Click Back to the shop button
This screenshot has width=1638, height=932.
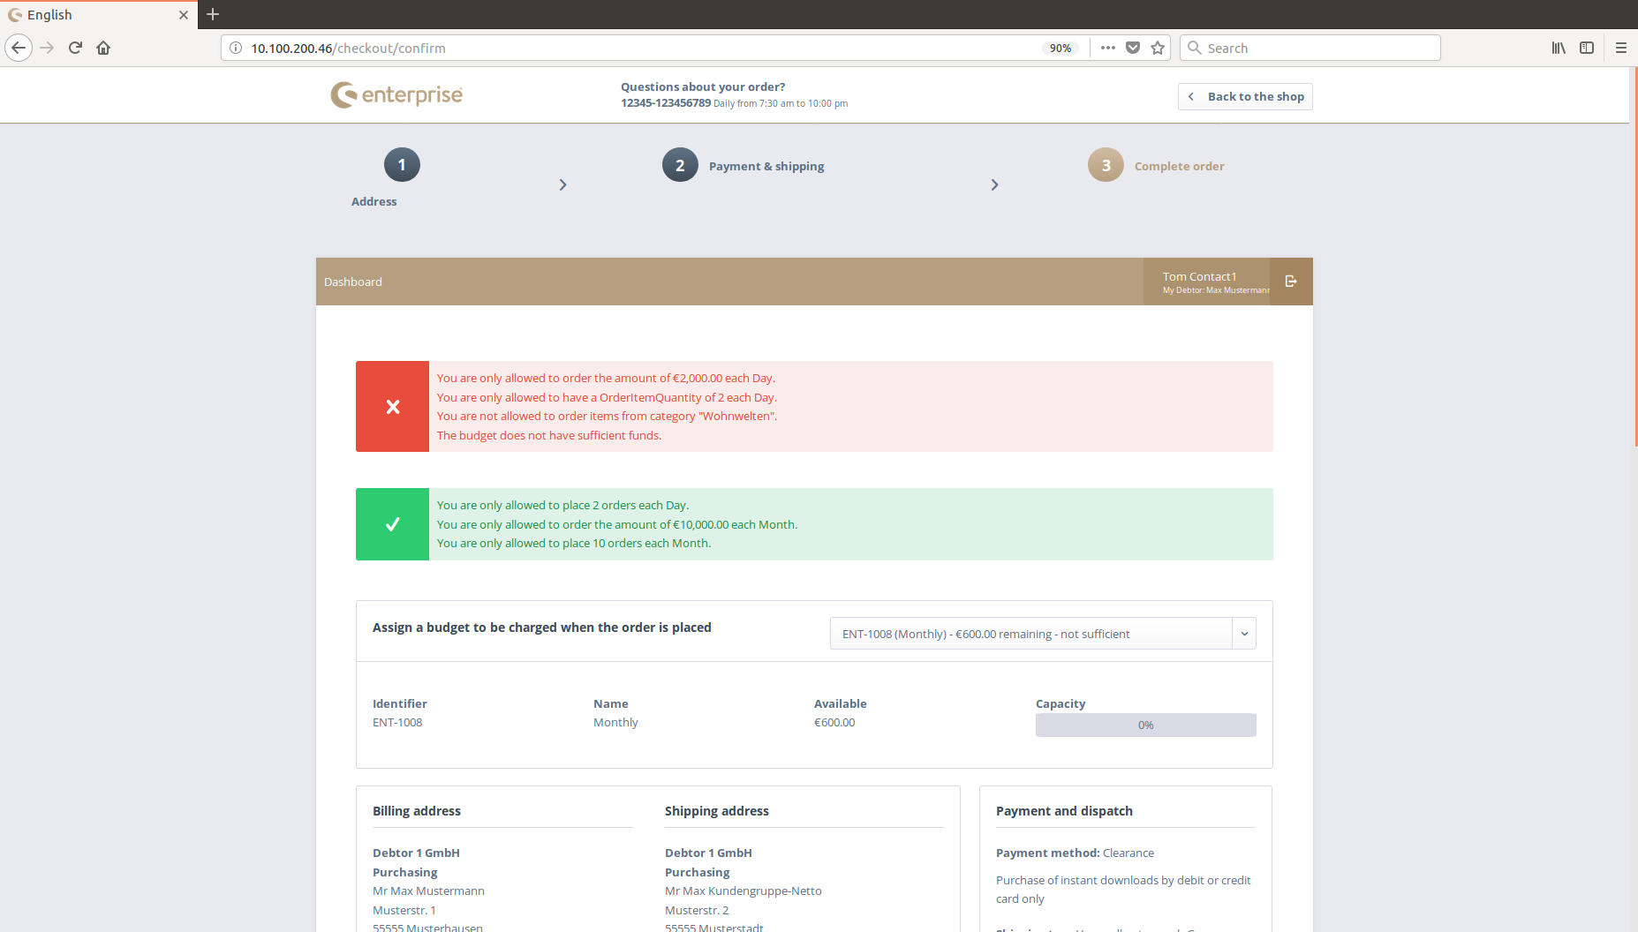pos(1245,96)
